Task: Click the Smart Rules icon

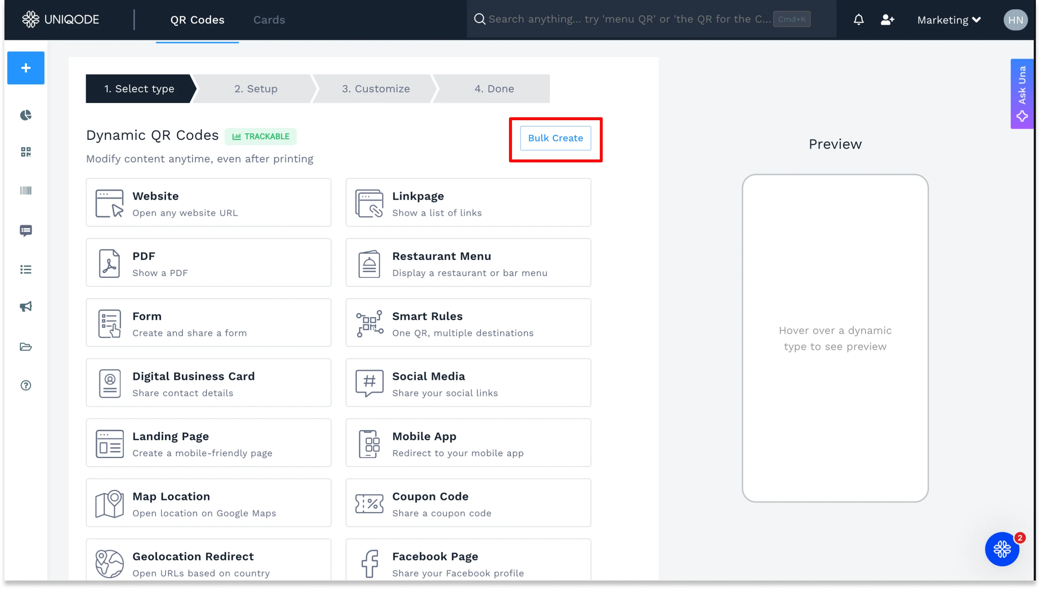Action: 369,323
